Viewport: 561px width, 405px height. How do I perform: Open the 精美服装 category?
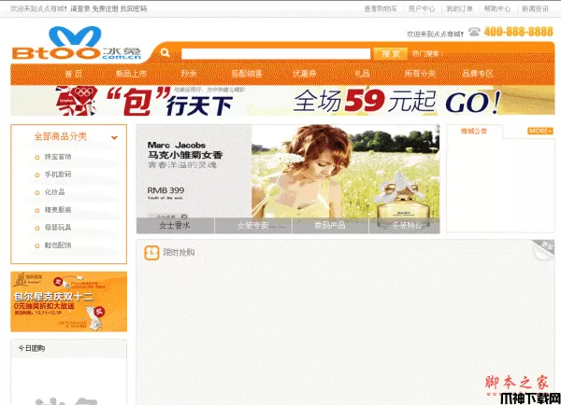pos(58,210)
